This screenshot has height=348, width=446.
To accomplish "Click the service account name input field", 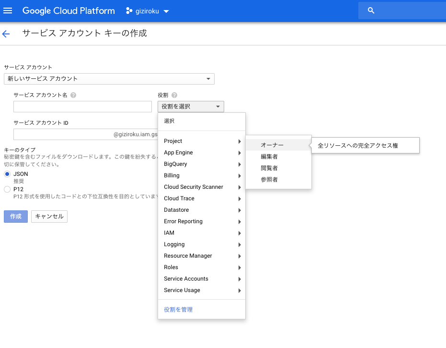I will [82, 106].
